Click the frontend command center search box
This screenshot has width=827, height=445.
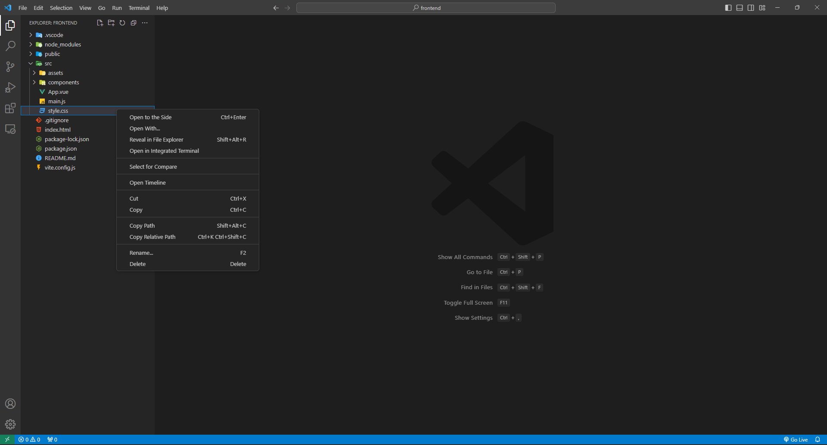click(x=426, y=8)
